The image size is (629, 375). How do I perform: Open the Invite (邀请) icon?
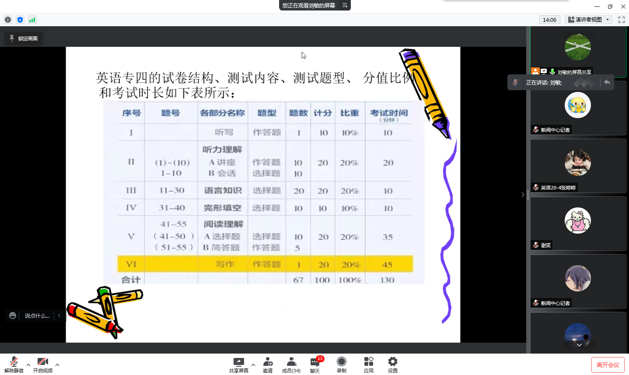pyautogui.click(x=268, y=364)
